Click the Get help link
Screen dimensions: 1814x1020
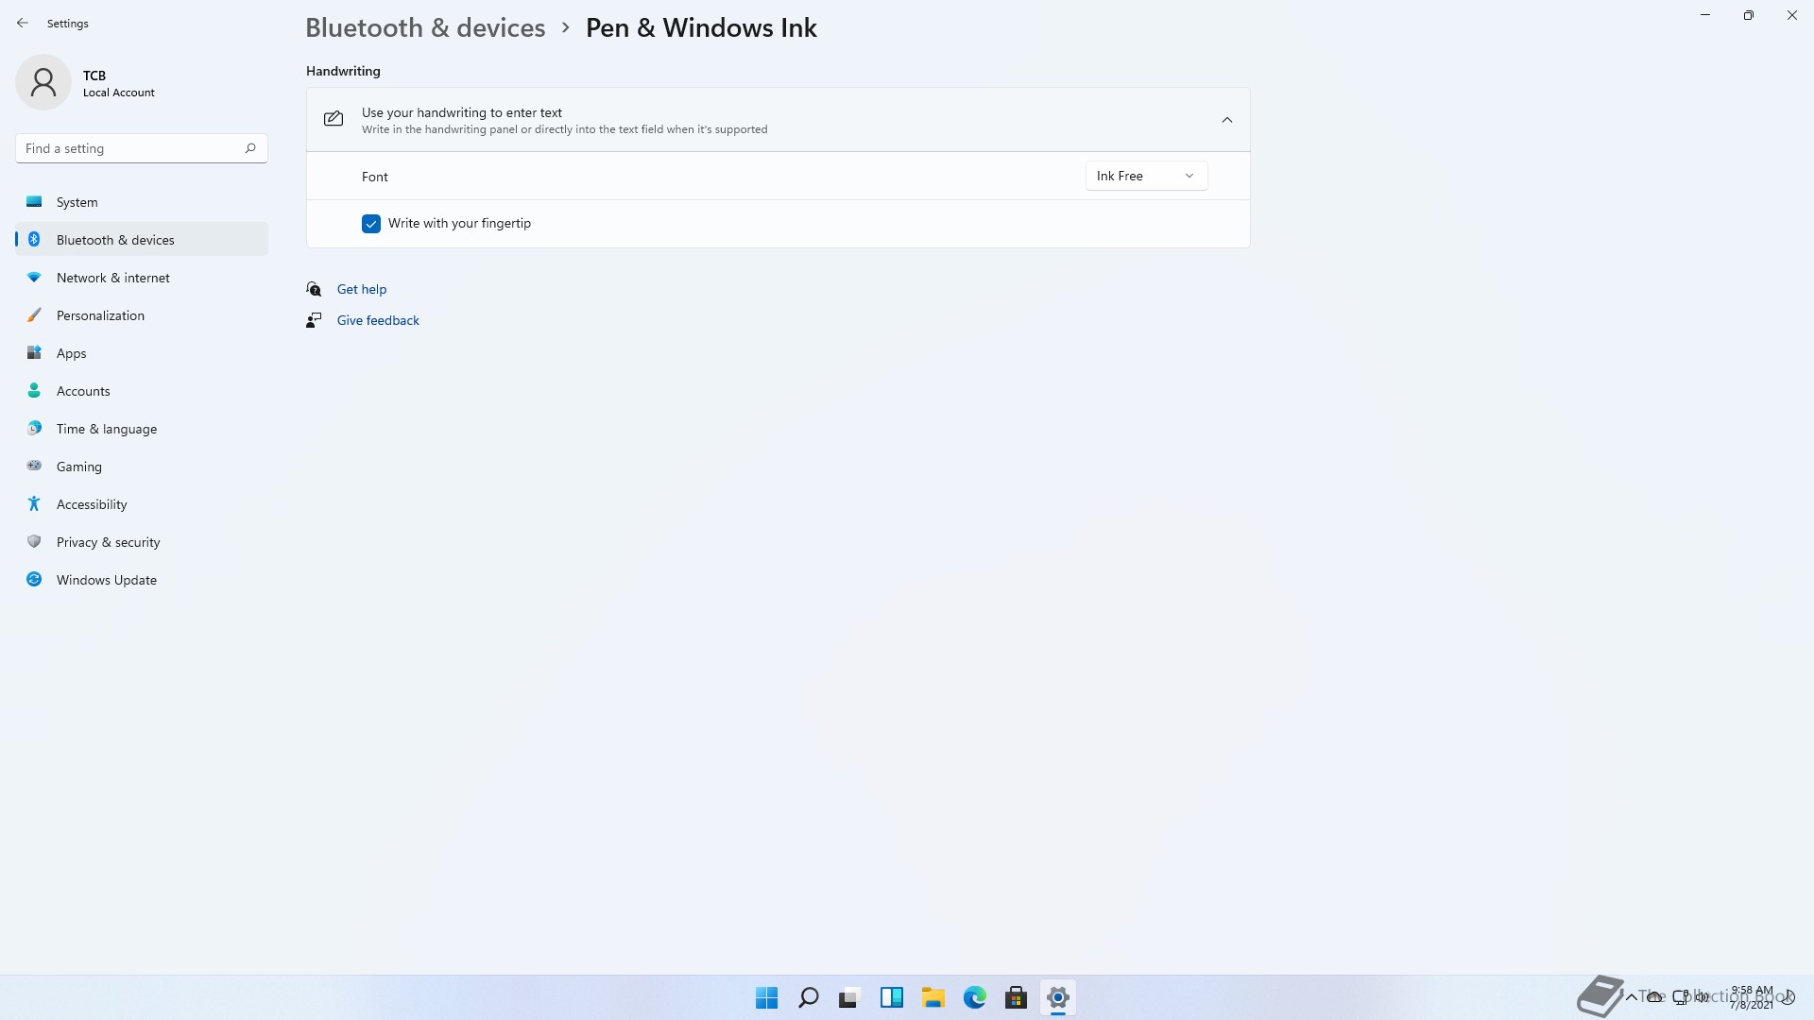(x=362, y=289)
